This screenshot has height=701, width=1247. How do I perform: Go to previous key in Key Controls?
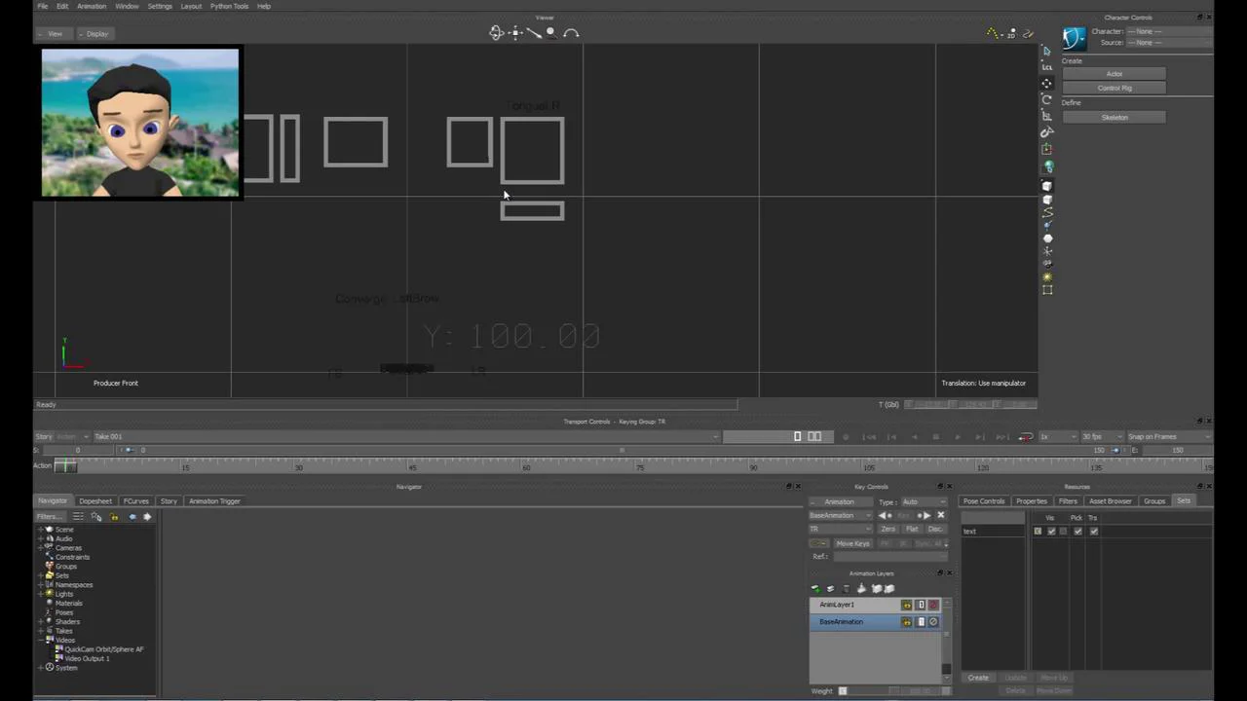pyautogui.click(x=885, y=515)
